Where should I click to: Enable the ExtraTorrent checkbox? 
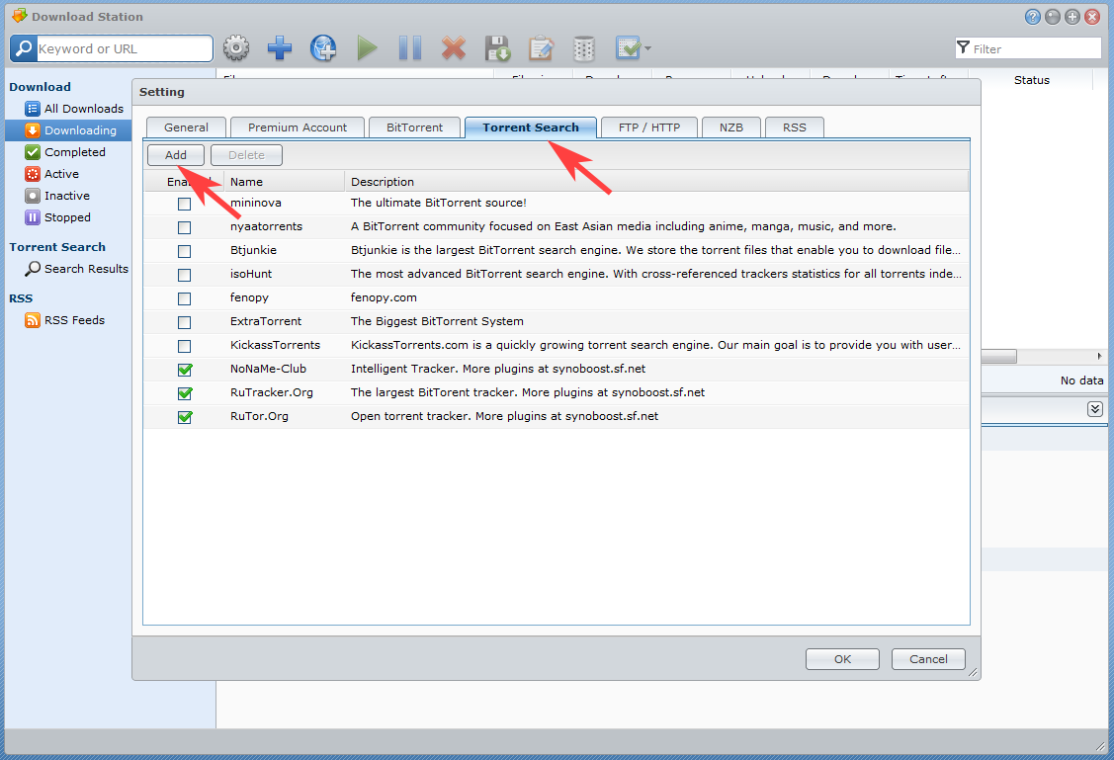[185, 322]
